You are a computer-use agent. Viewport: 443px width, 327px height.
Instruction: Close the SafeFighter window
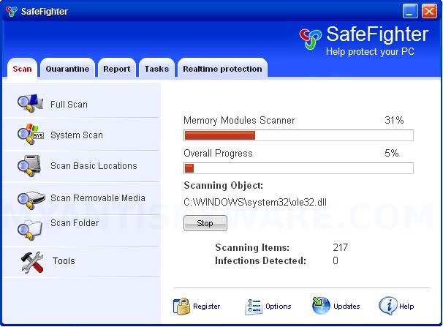(429, 12)
